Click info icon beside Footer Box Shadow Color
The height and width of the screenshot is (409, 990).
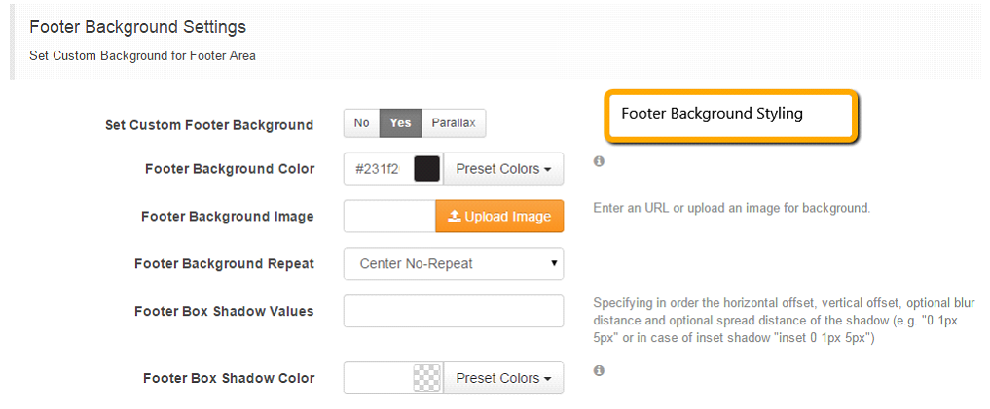pos(599,370)
